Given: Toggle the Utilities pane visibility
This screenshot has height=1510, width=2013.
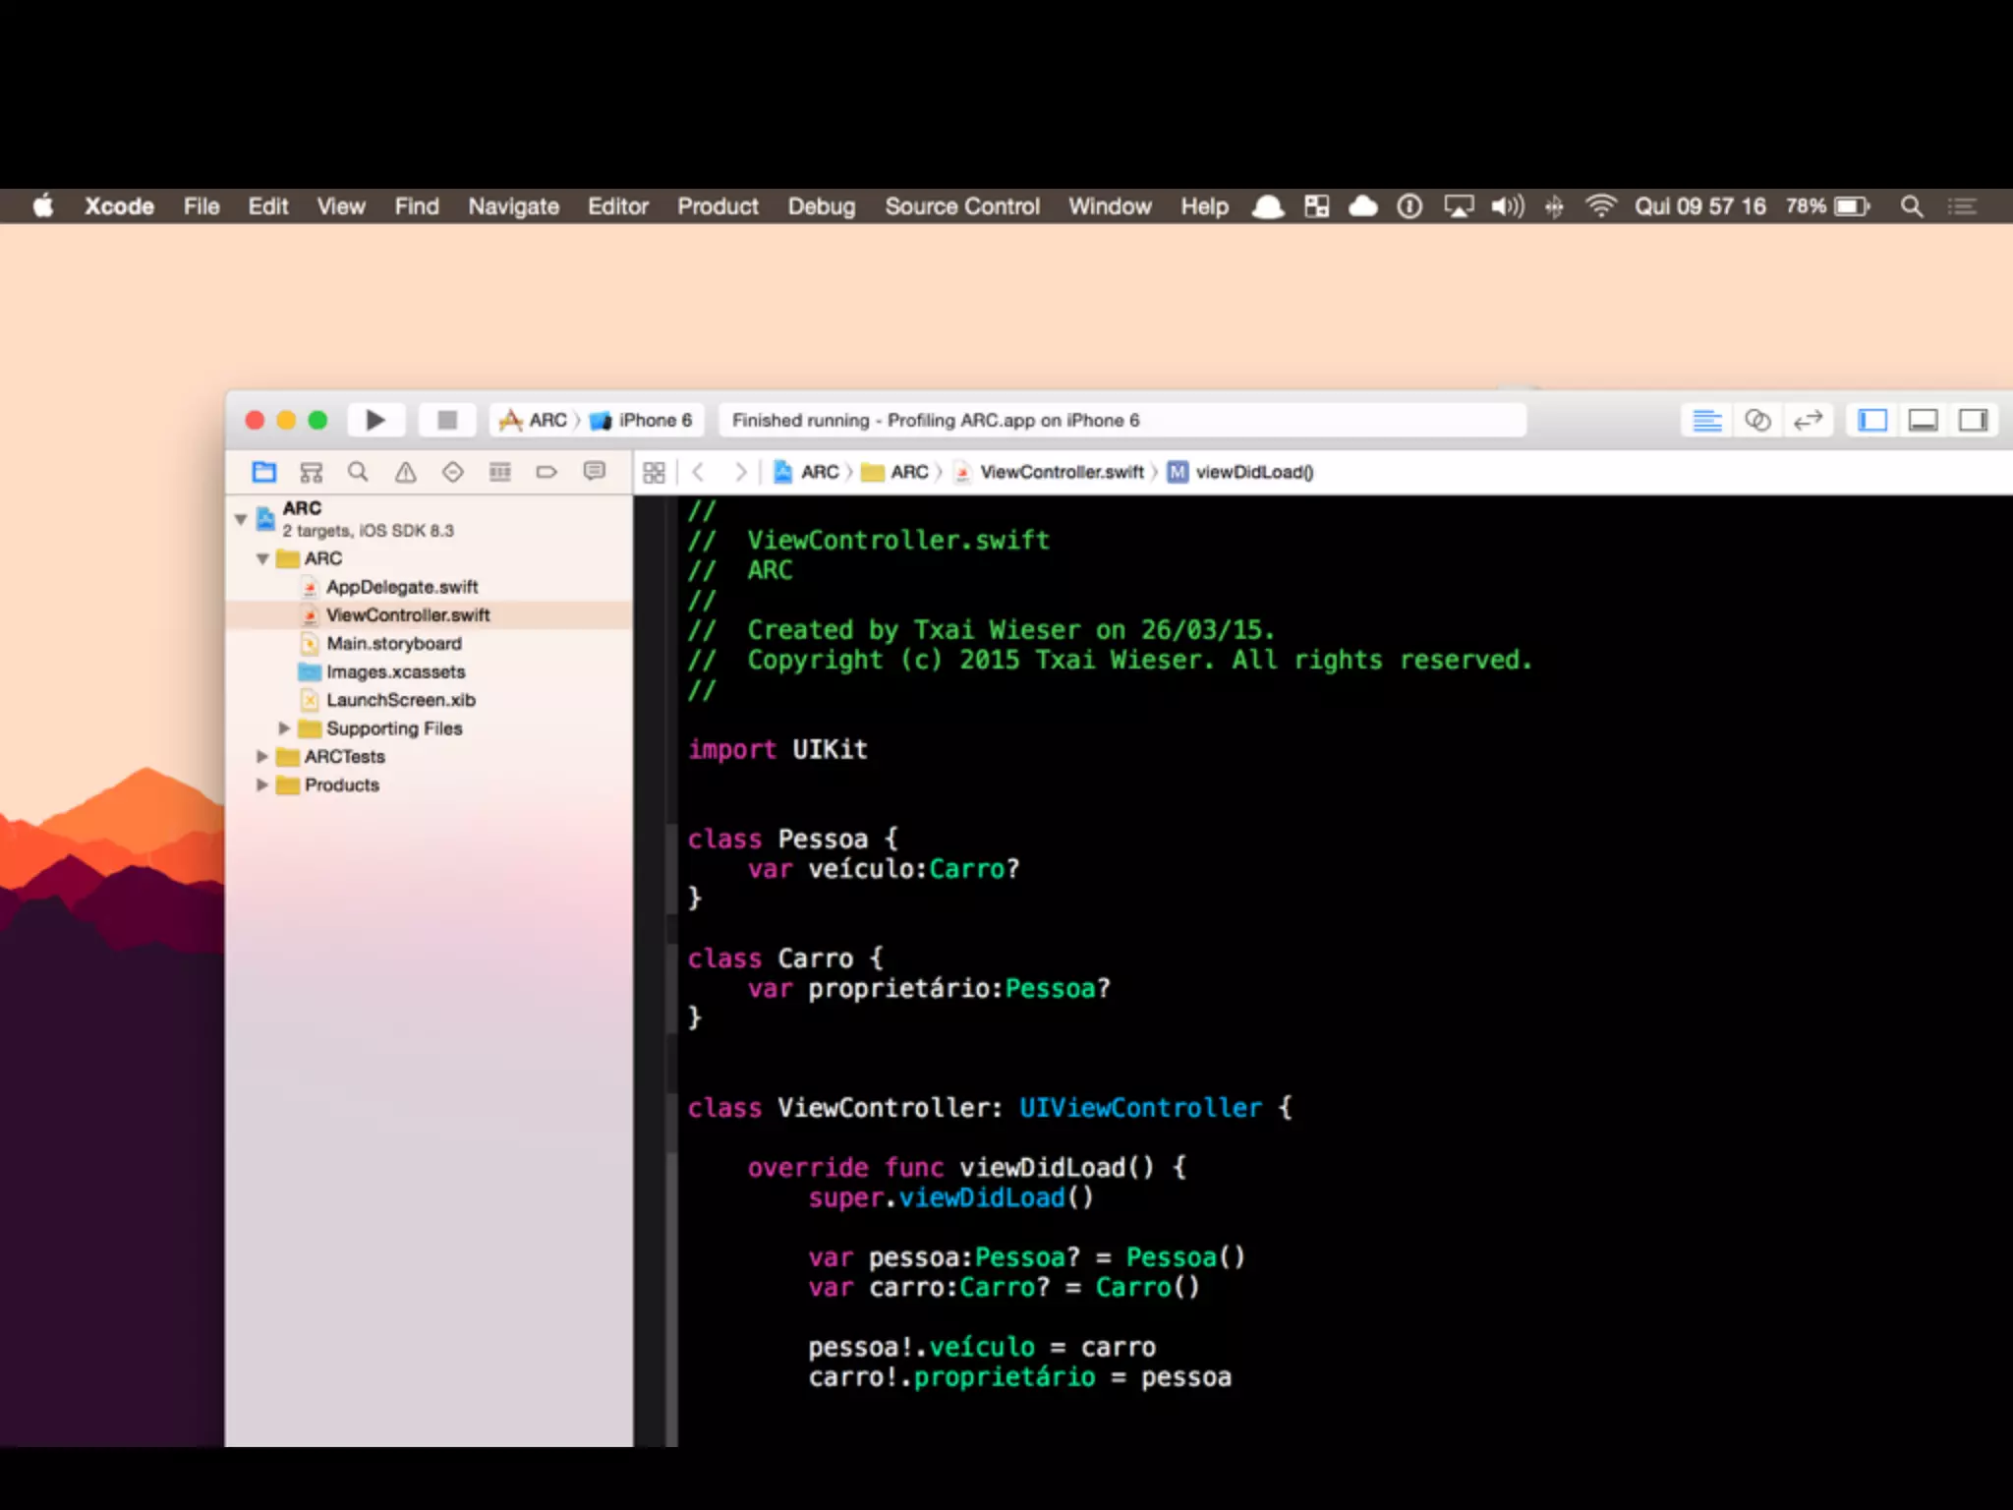Looking at the screenshot, I should [1973, 421].
